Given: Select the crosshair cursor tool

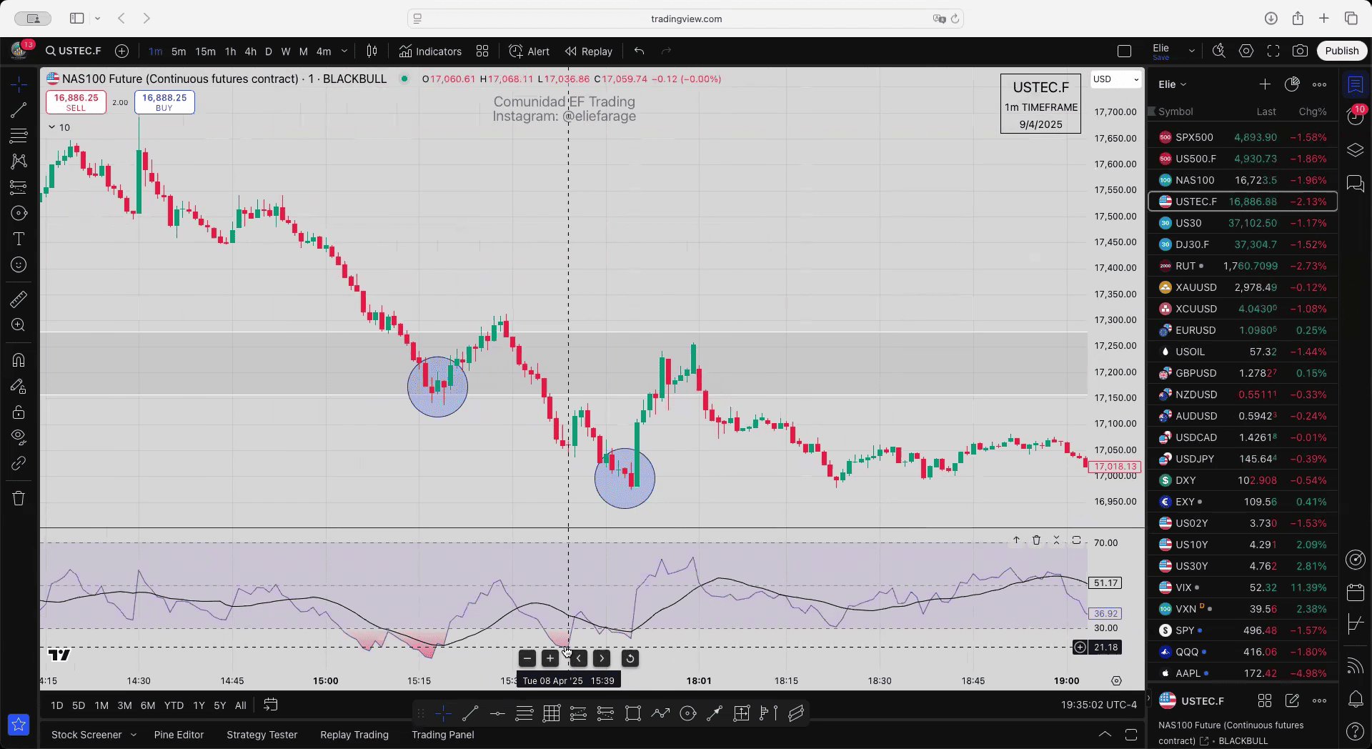Looking at the screenshot, I should 19,85.
